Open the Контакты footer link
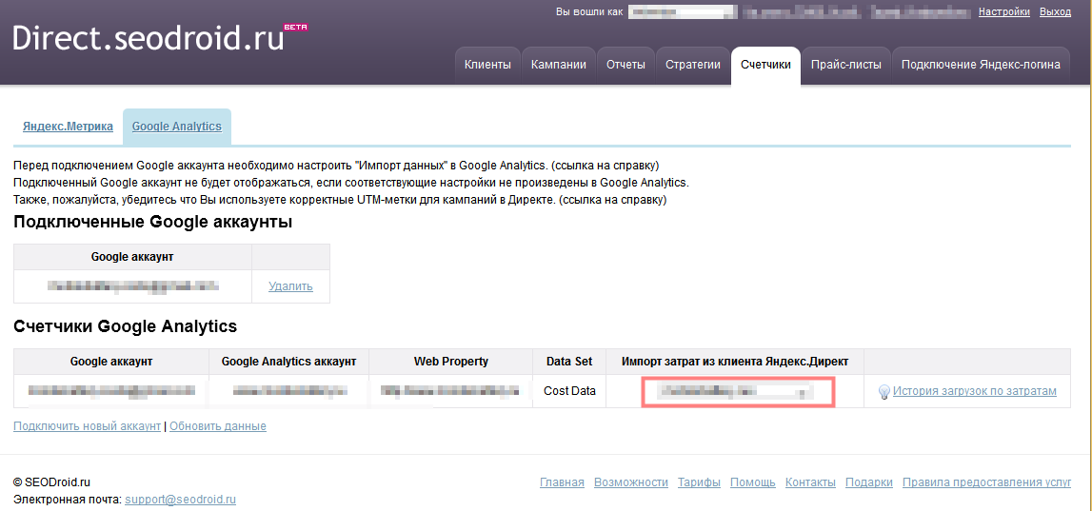Screen dimensions: 1092x511 pyautogui.click(x=810, y=482)
